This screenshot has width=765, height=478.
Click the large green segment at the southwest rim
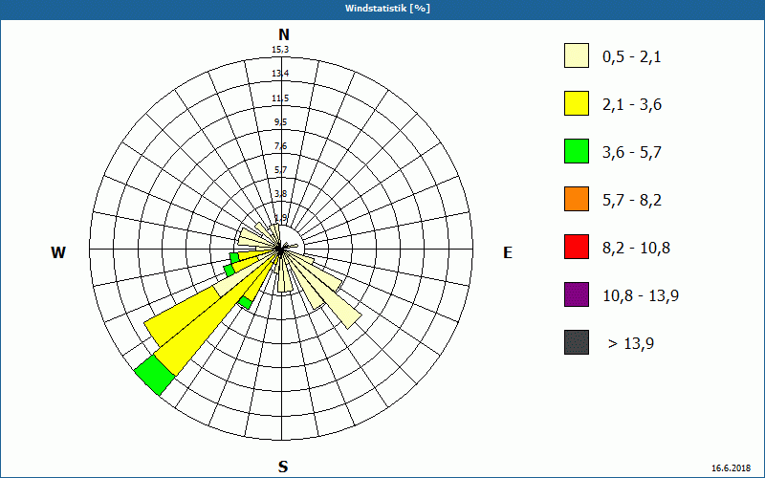pyautogui.click(x=155, y=375)
